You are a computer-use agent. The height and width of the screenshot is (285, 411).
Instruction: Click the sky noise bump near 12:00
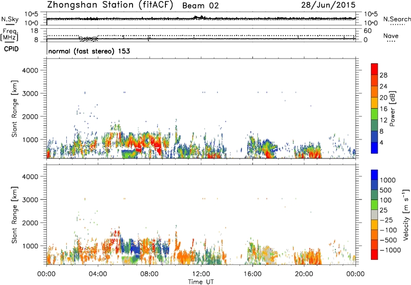pyautogui.click(x=199, y=17)
